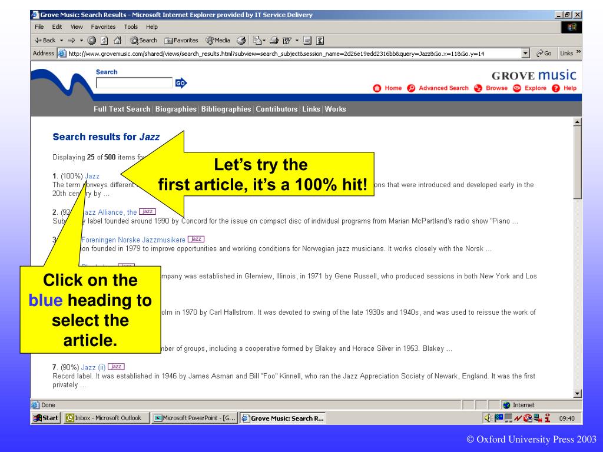
Task: Click the jazz tag beside Foreningen Norske Jazzmusikere
Action: point(196,239)
